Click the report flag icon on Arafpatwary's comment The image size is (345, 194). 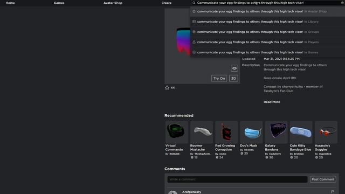(x=333, y=192)
